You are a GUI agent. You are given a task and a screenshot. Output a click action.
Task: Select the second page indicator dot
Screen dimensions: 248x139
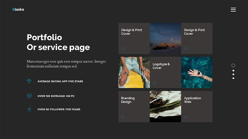(x=233, y=71)
